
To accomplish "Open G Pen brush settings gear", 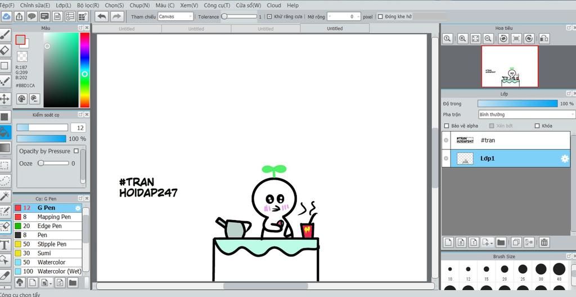I will [78, 208].
